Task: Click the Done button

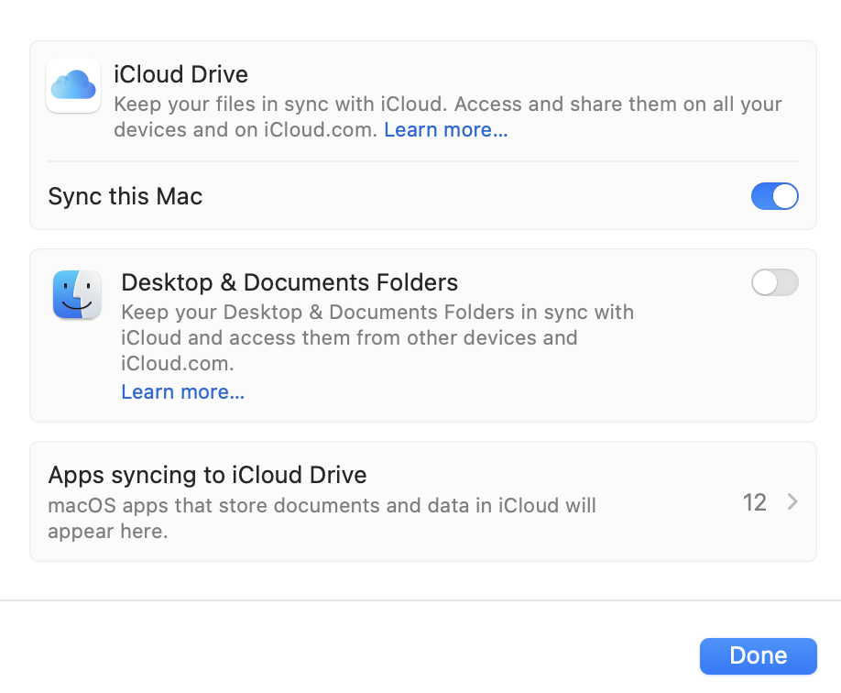Action: (x=758, y=655)
